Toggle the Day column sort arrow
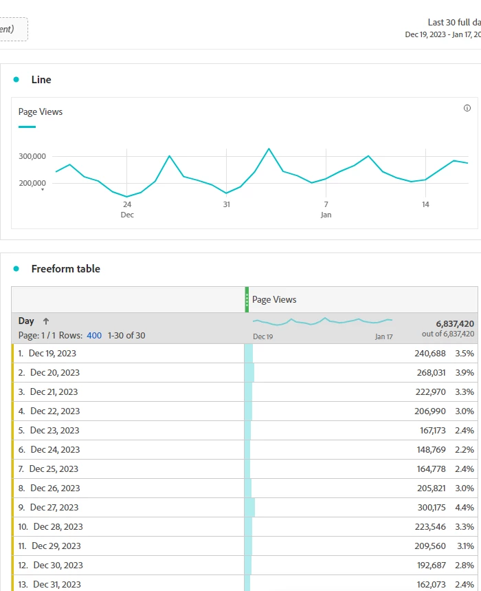Image resolution: width=481 pixels, height=591 pixels. [46, 321]
